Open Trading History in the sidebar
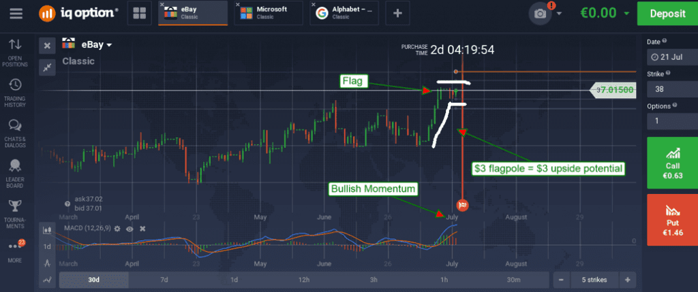This screenshot has height=292, width=698. 15,93
